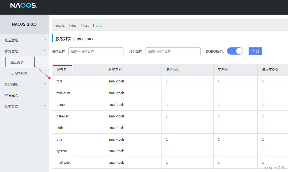Screen dimensions: 288x172
Task: Open 订阅者列表 in the sidebar
Action: click(19, 73)
